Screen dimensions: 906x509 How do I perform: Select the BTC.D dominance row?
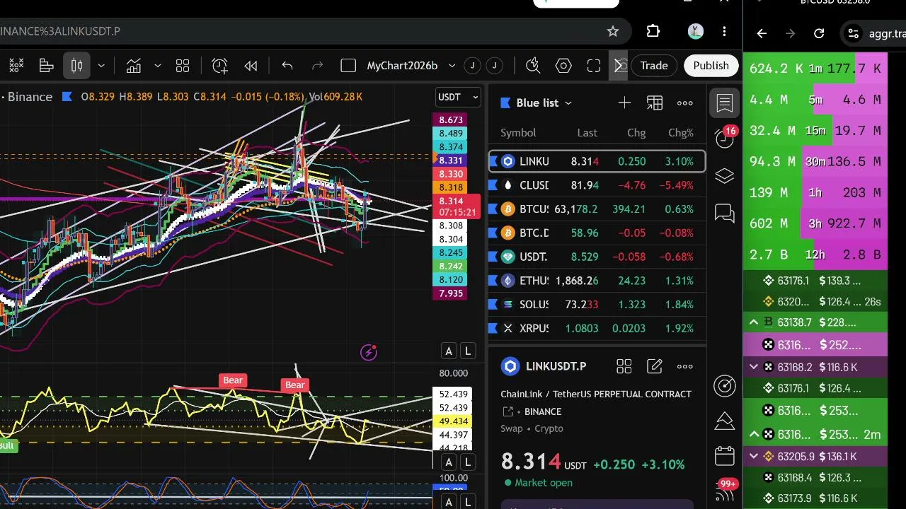click(597, 233)
